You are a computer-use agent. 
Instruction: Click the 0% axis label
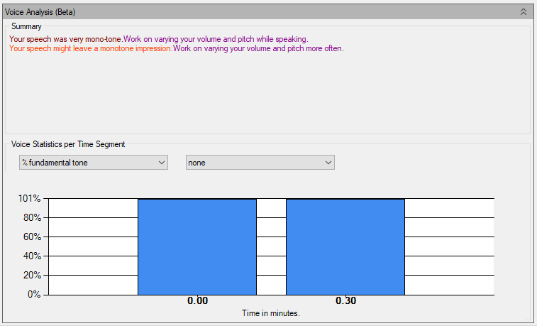click(33, 294)
